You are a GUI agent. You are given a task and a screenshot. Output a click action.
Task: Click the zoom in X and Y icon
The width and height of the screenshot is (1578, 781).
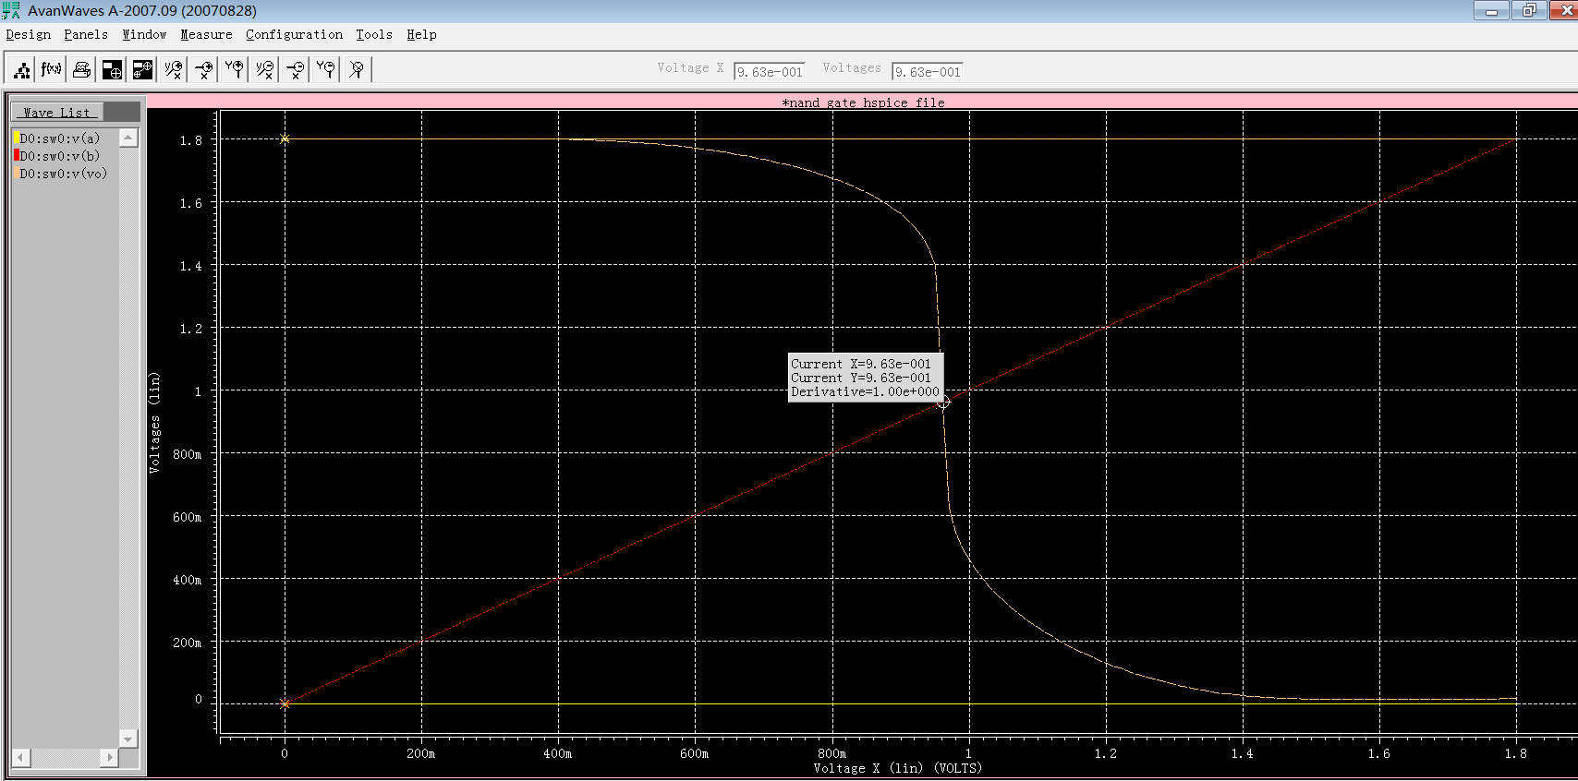[x=173, y=69]
